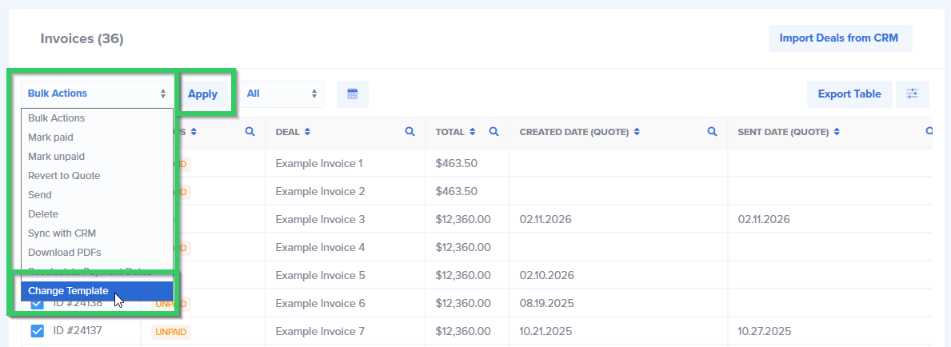Image resolution: width=951 pixels, height=347 pixels.
Task: Click Import Deals from CRM button
Action: (840, 38)
